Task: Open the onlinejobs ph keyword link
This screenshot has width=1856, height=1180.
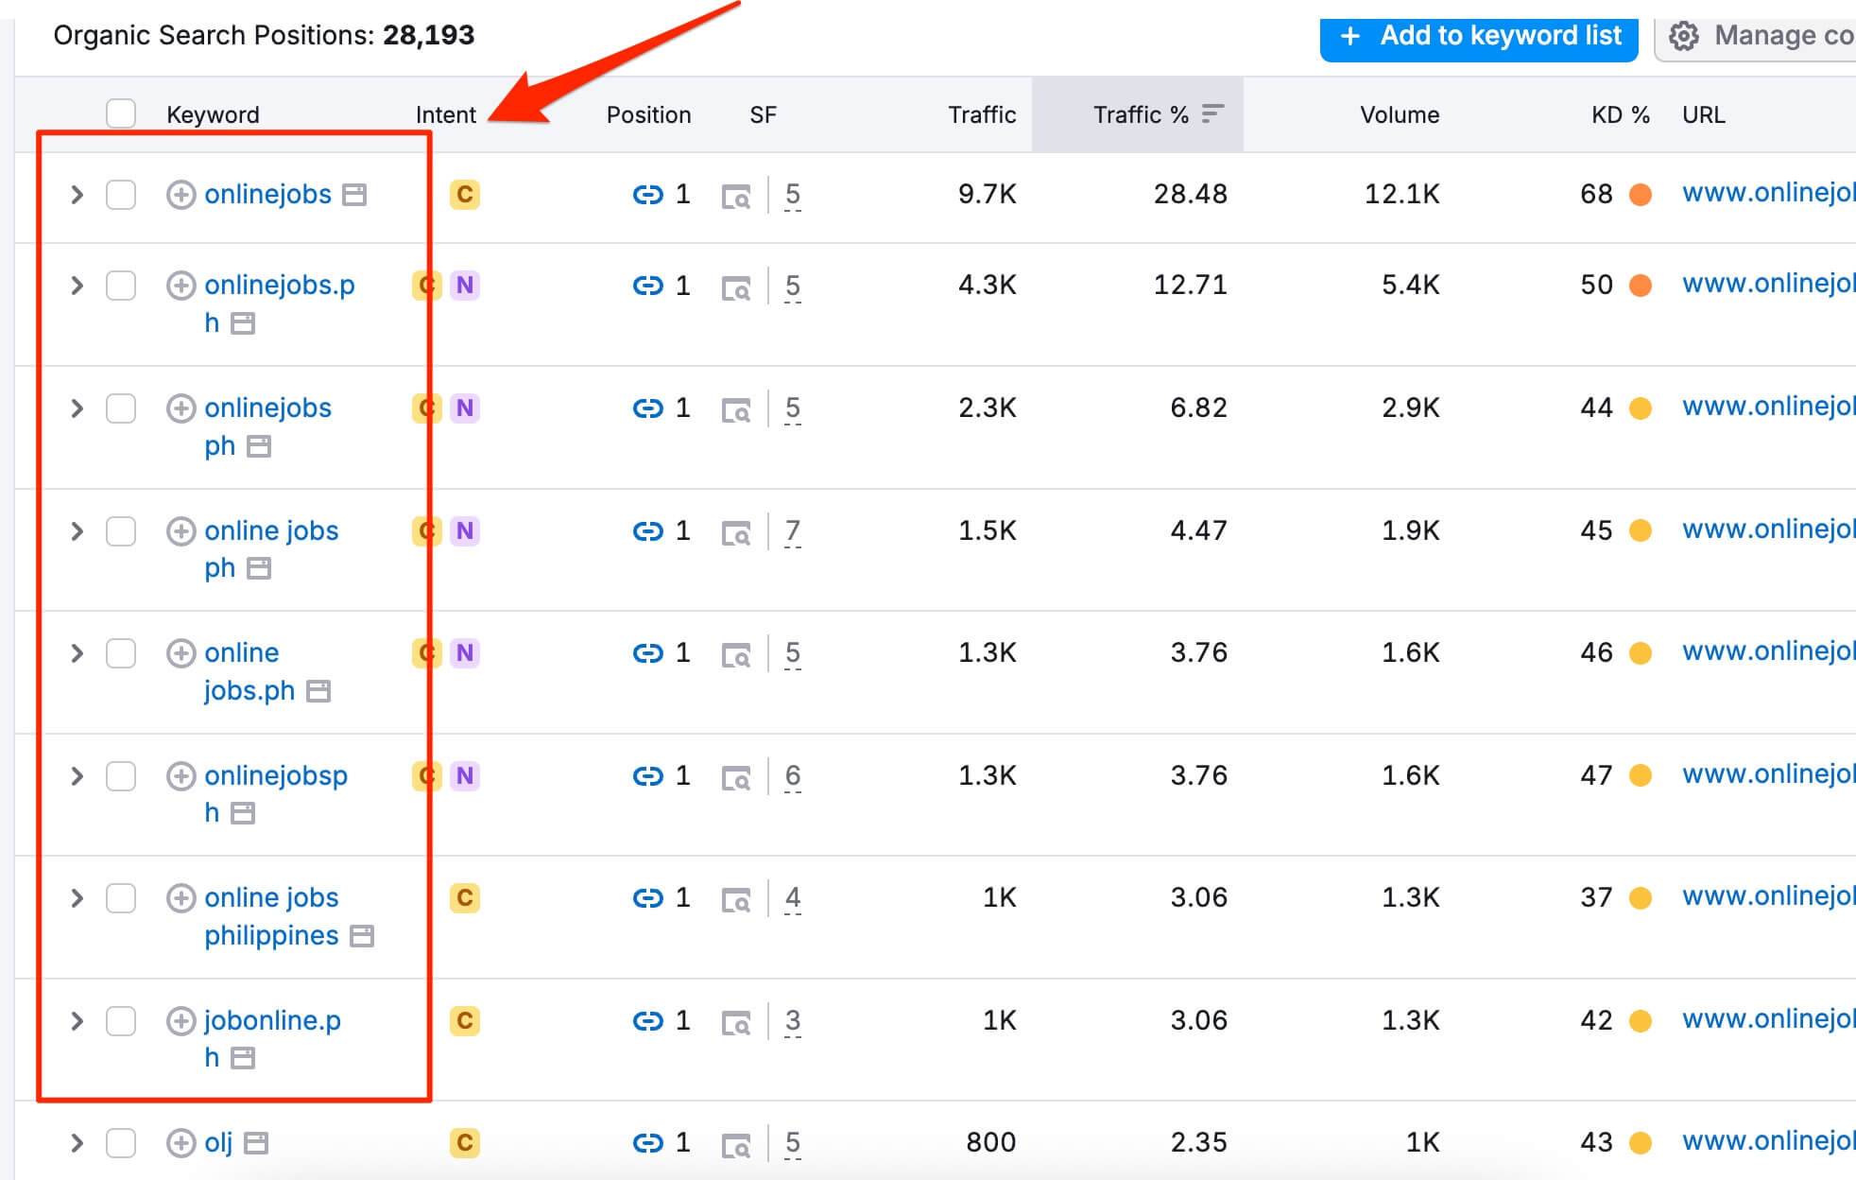Action: coord(267,408)
